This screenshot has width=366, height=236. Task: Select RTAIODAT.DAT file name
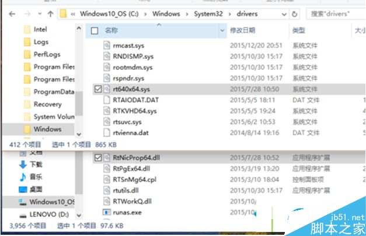pyautogui.click(x=135, y=100)
